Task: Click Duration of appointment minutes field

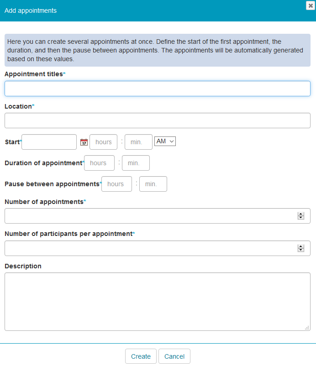Action: pos(136,163)
